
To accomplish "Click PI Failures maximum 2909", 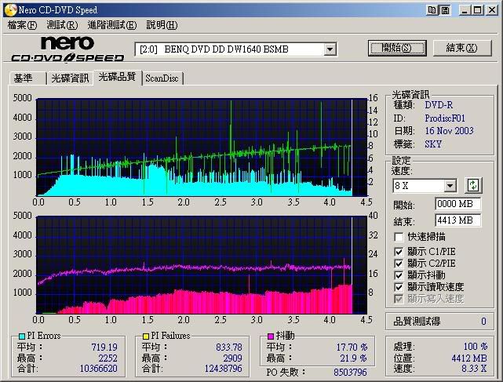I will point(232,358).
